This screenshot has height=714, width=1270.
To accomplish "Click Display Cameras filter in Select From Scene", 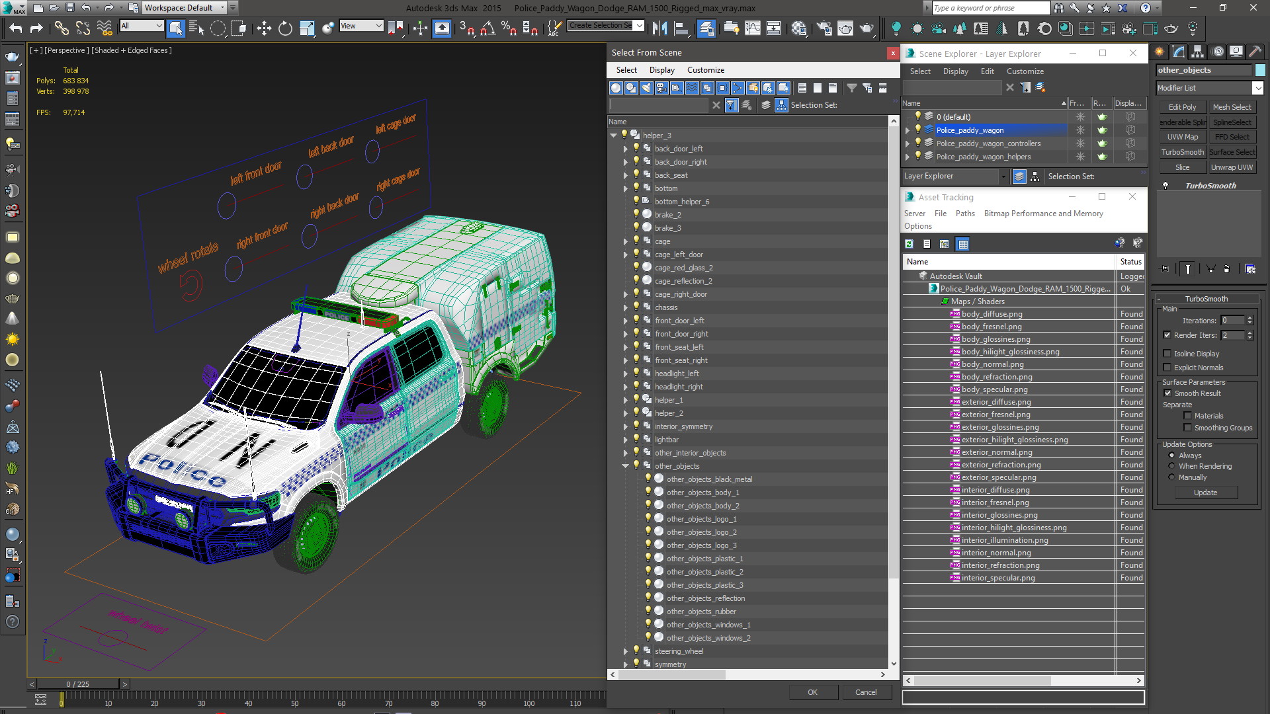I will coord(661,88).
